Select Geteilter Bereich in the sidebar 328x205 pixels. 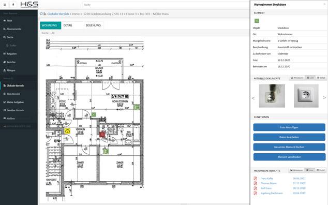click(13, 110)
